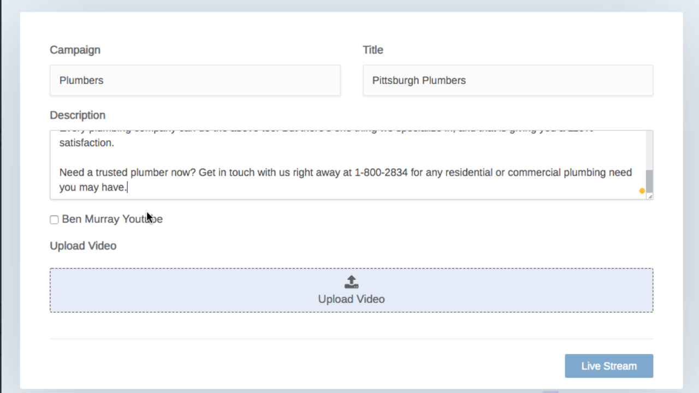Click the upload tray icon
The height and width of the screenshot is (393, 699).
[352, 282]
